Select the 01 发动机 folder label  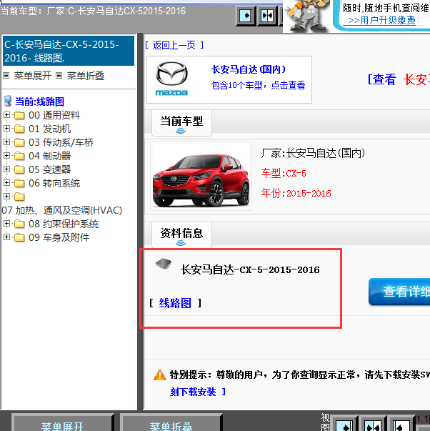pos(50,129)
